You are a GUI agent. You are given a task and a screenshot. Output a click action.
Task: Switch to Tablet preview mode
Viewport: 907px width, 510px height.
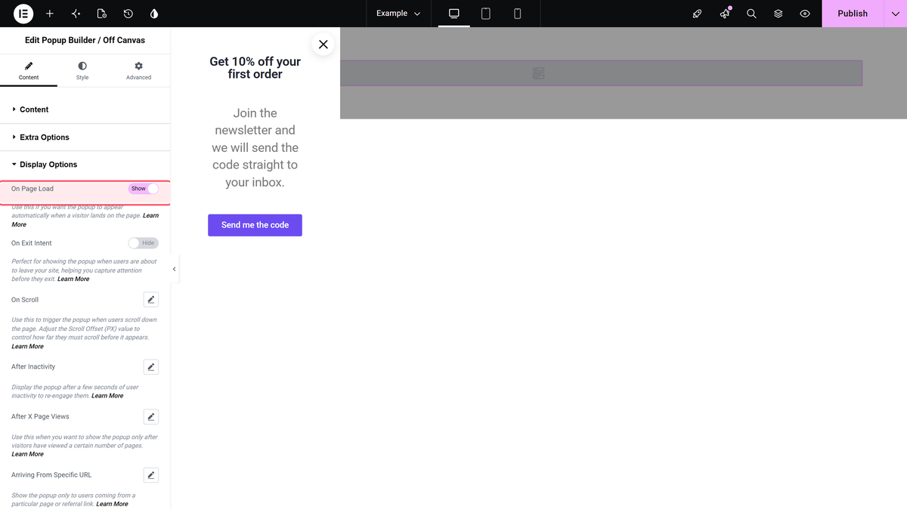(486, 14)
